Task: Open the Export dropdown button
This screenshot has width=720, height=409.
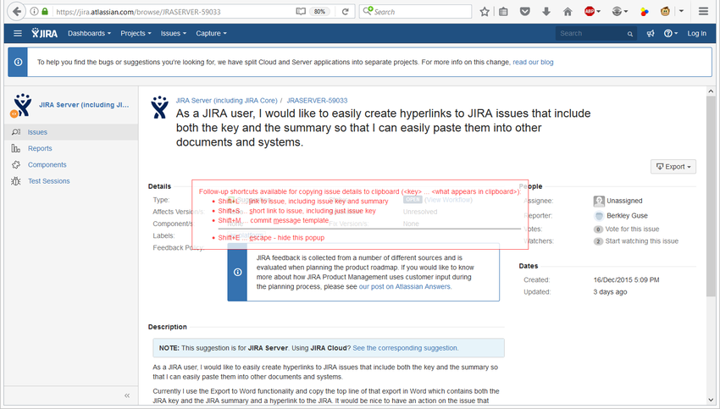Action: tap(673, 167)
